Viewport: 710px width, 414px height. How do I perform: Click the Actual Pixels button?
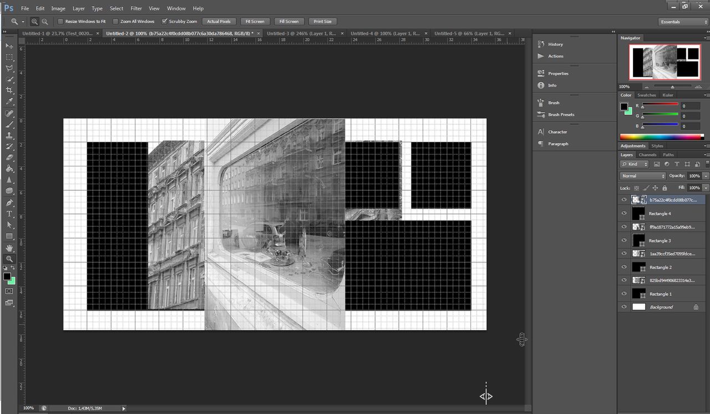[x=219, y=22]
